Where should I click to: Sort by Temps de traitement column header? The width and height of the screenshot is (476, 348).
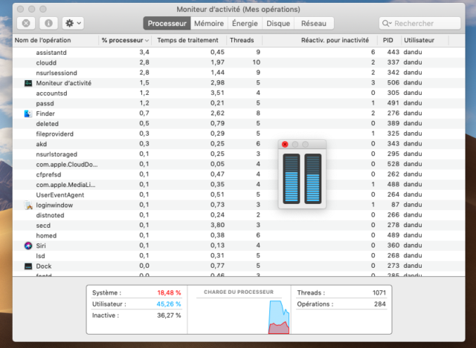[189, 40]
